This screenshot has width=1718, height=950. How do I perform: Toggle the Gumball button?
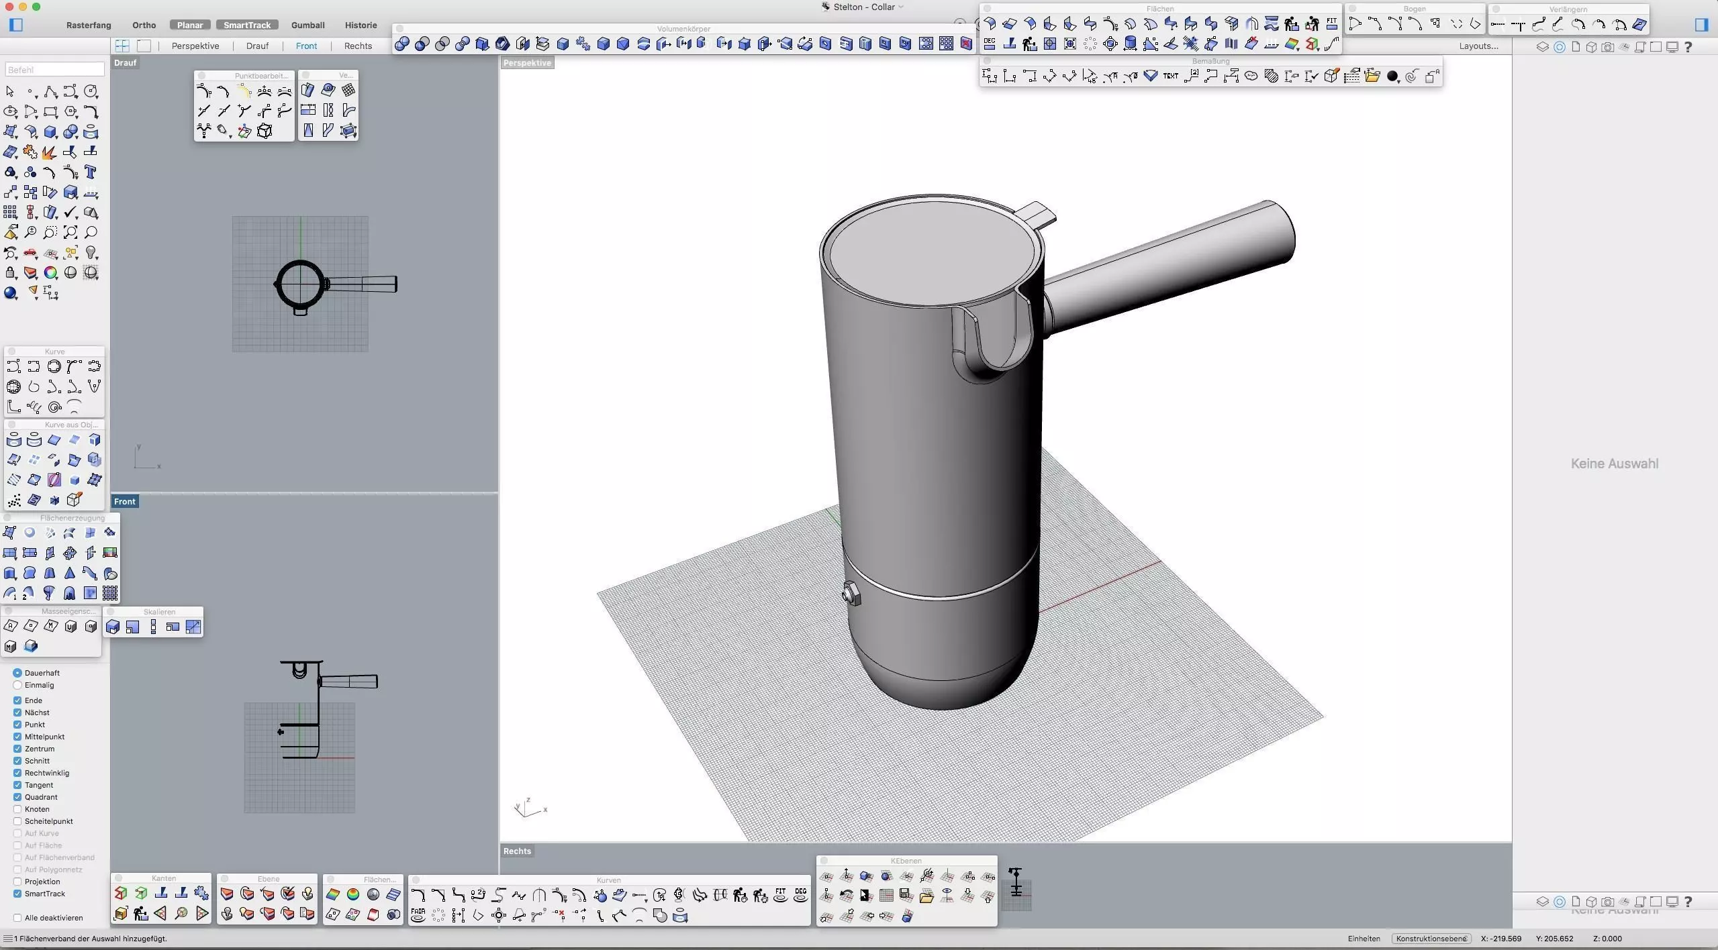tap(307, 25)
